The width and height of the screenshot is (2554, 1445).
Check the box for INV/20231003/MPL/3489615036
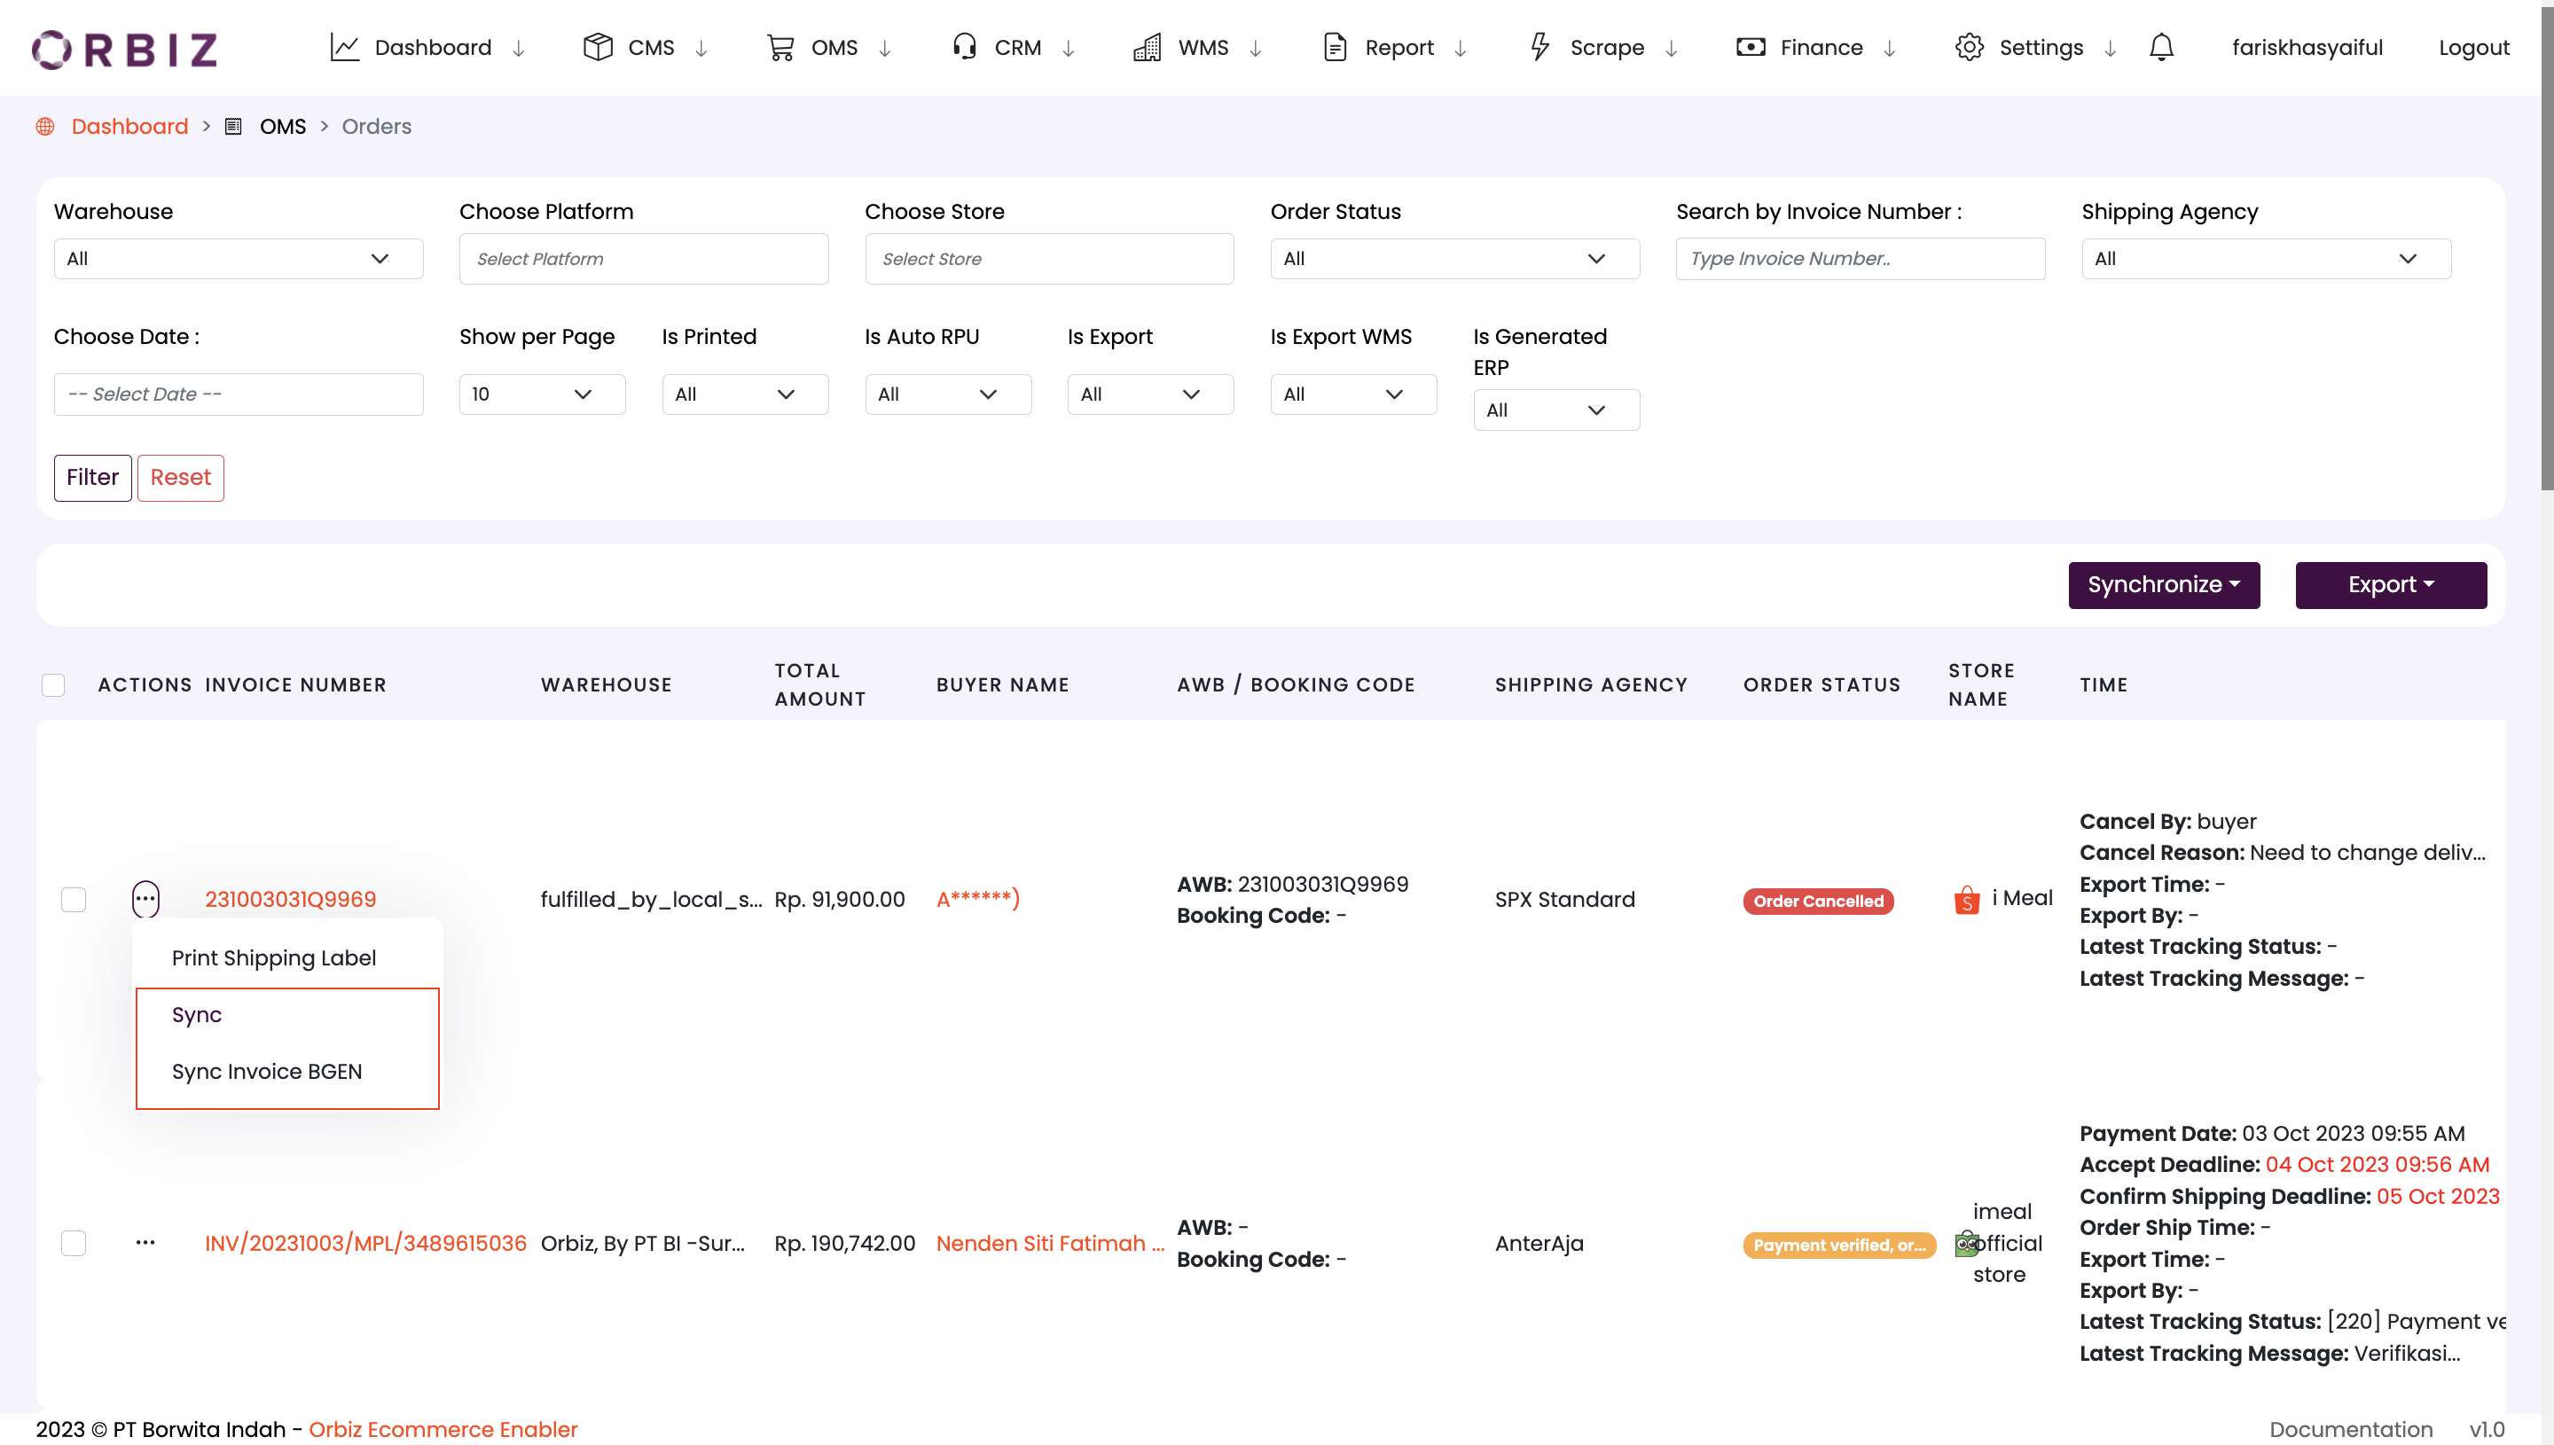tap(74, 1244)
